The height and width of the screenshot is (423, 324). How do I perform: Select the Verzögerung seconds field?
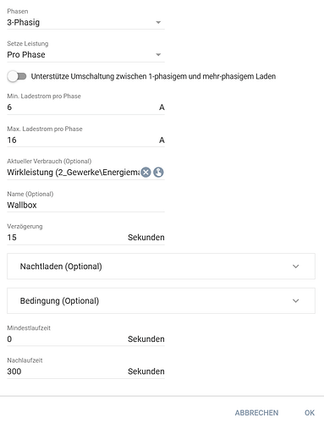coord(66,237)
